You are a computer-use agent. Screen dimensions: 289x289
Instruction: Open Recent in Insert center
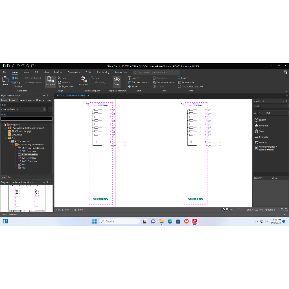coord(260,120)
